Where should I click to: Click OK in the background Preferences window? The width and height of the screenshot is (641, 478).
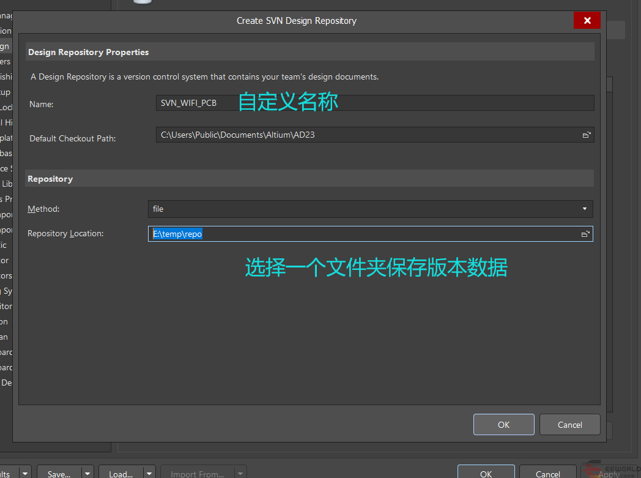[486, 472]
